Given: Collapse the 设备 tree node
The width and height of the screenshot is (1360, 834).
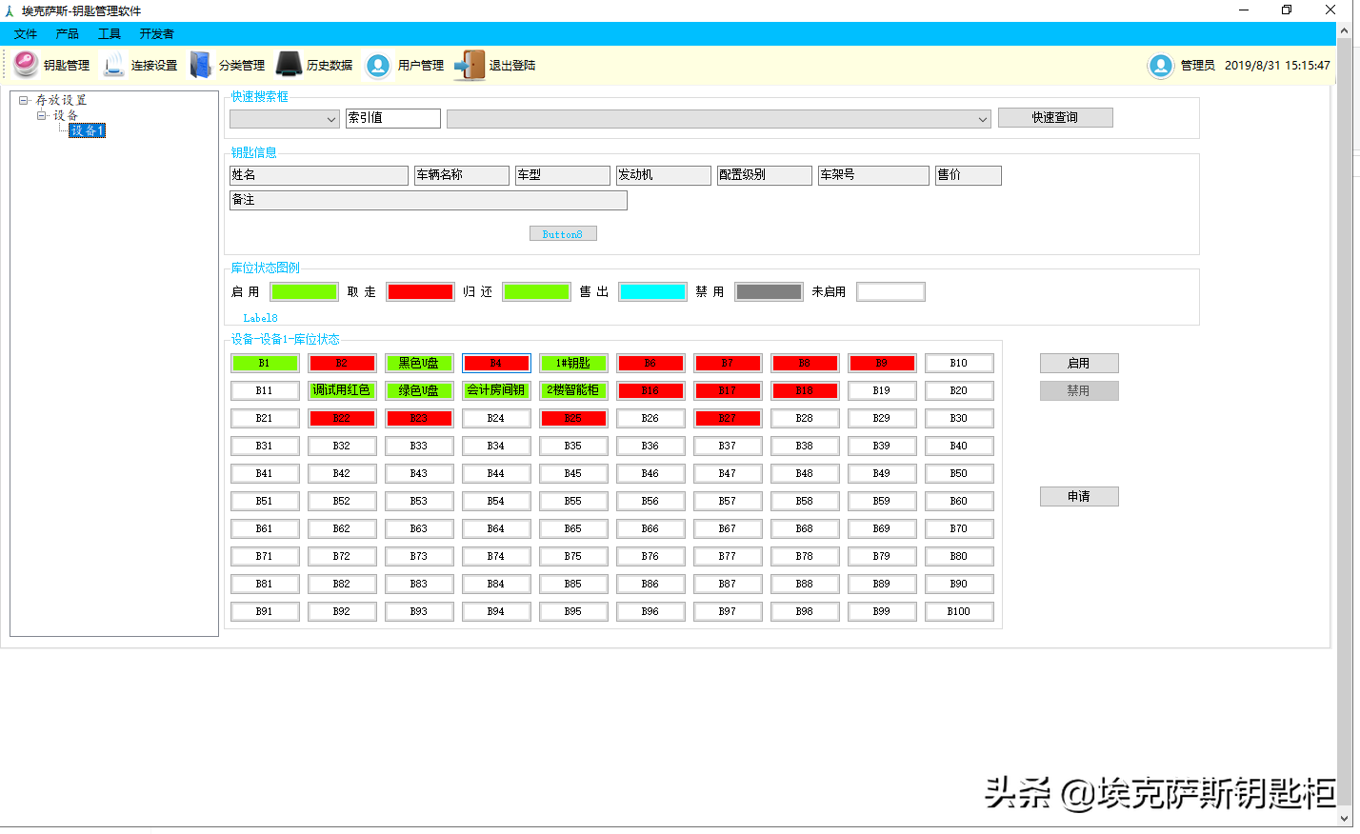Looking at the screenshot, I should (x=42, y=115).
